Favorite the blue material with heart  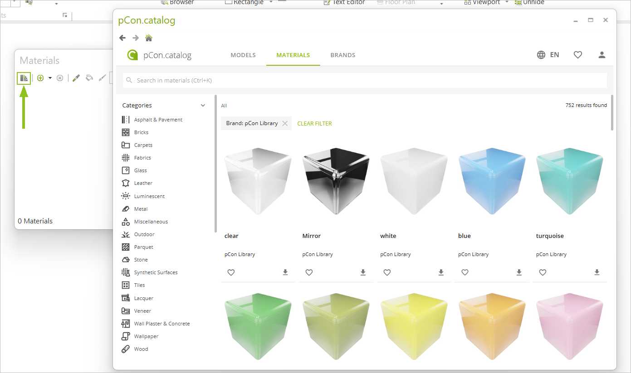(x=465, y=272)
